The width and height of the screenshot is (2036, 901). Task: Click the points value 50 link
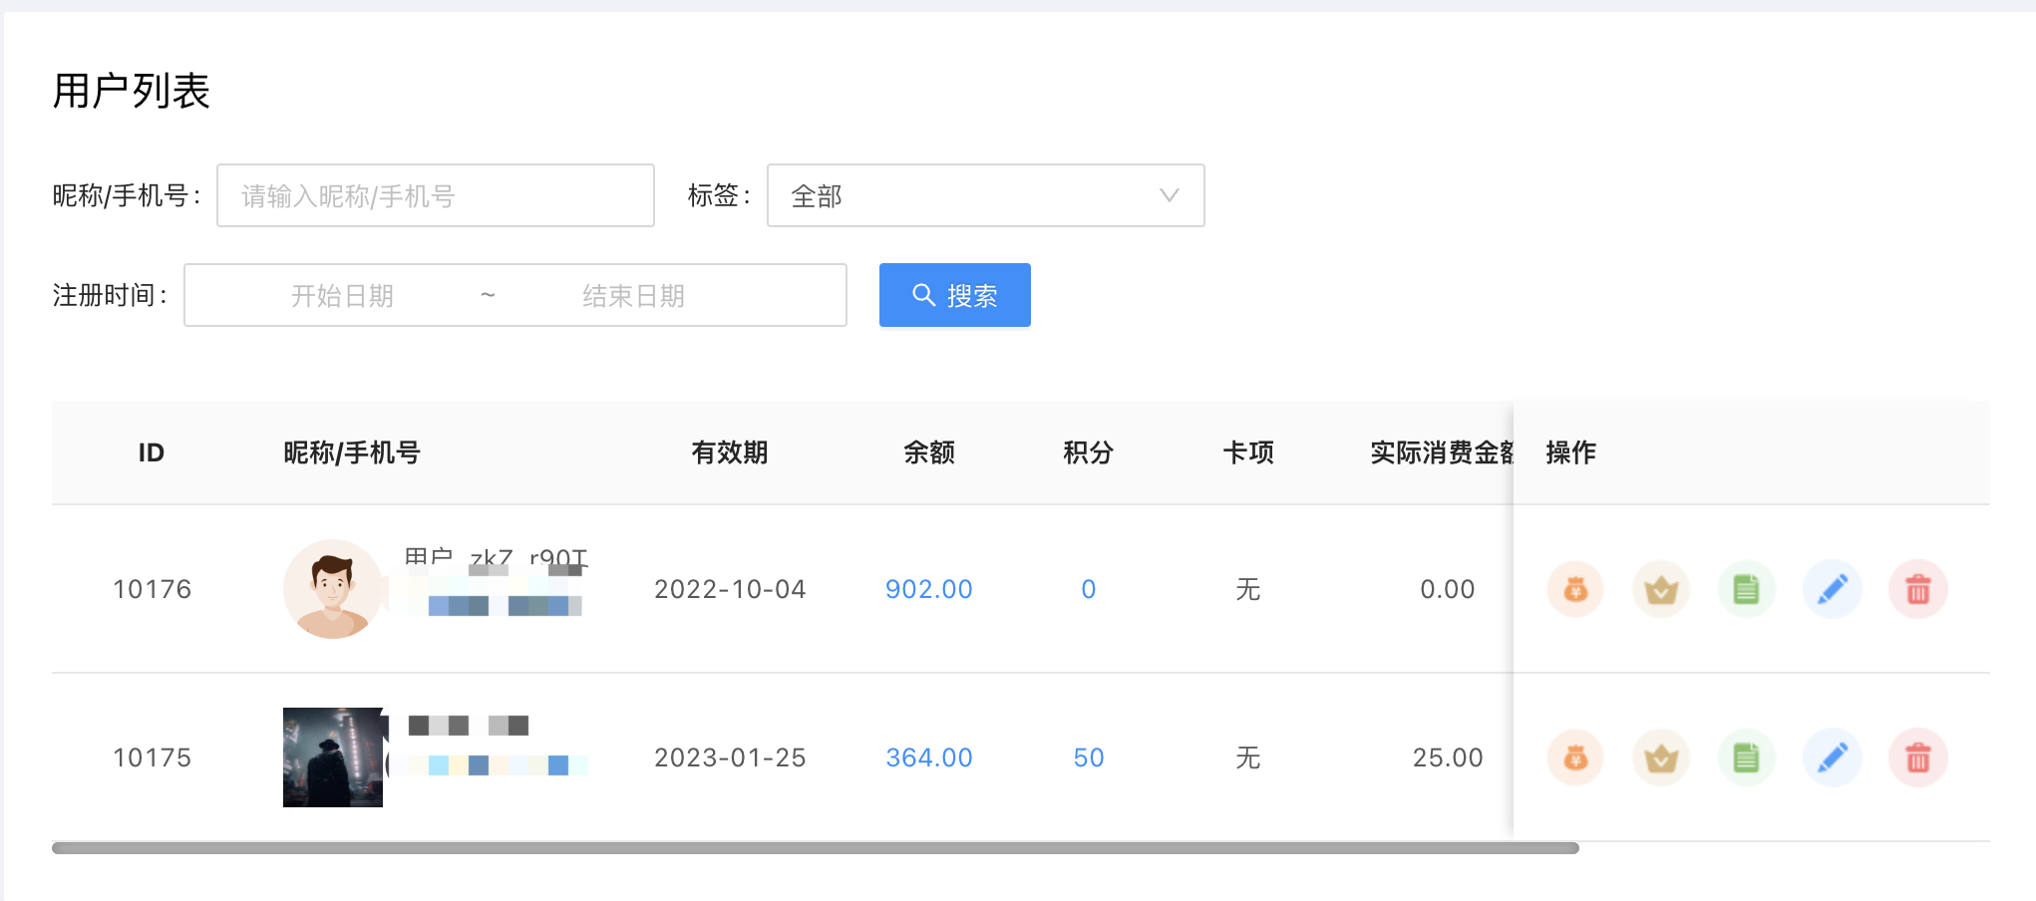pos(1088,757)
